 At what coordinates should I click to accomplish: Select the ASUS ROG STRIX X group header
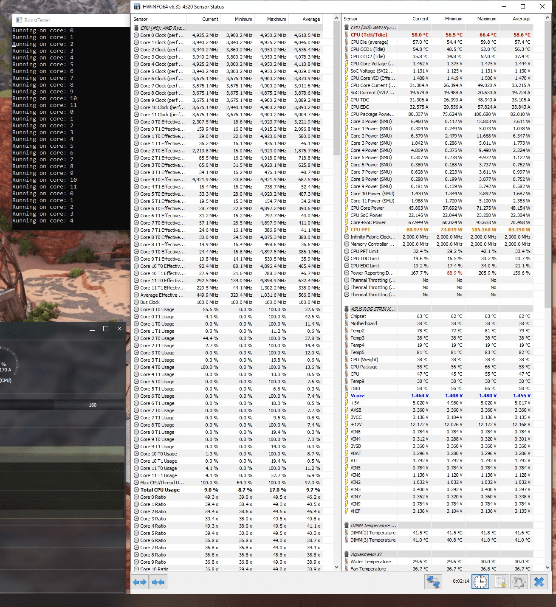coord(438,309)
